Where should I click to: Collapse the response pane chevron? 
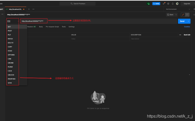189,75
